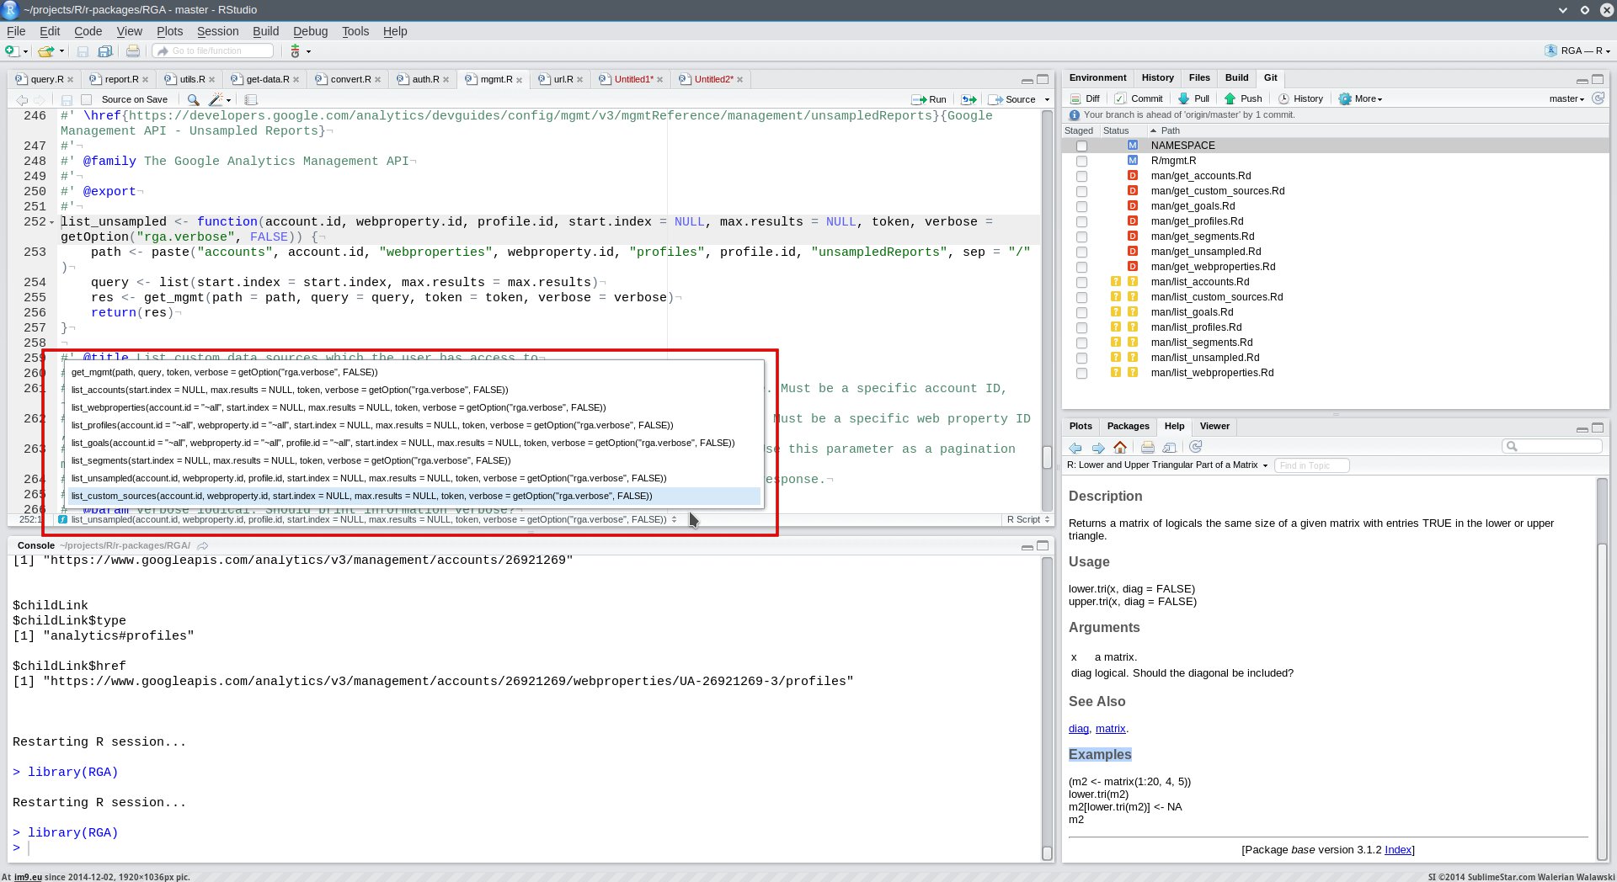Refresh the Git pane status
Viewport: 1617px width, 882px height.
tap(1598, 98)
